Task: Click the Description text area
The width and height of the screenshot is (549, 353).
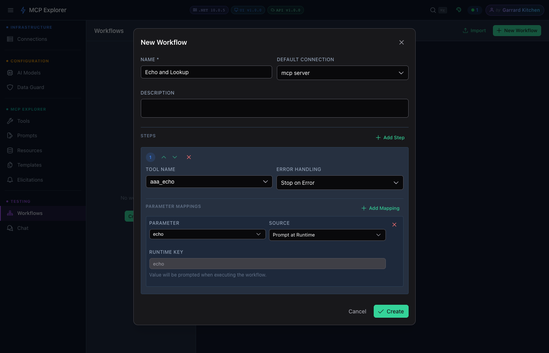Action: [274, 108]
